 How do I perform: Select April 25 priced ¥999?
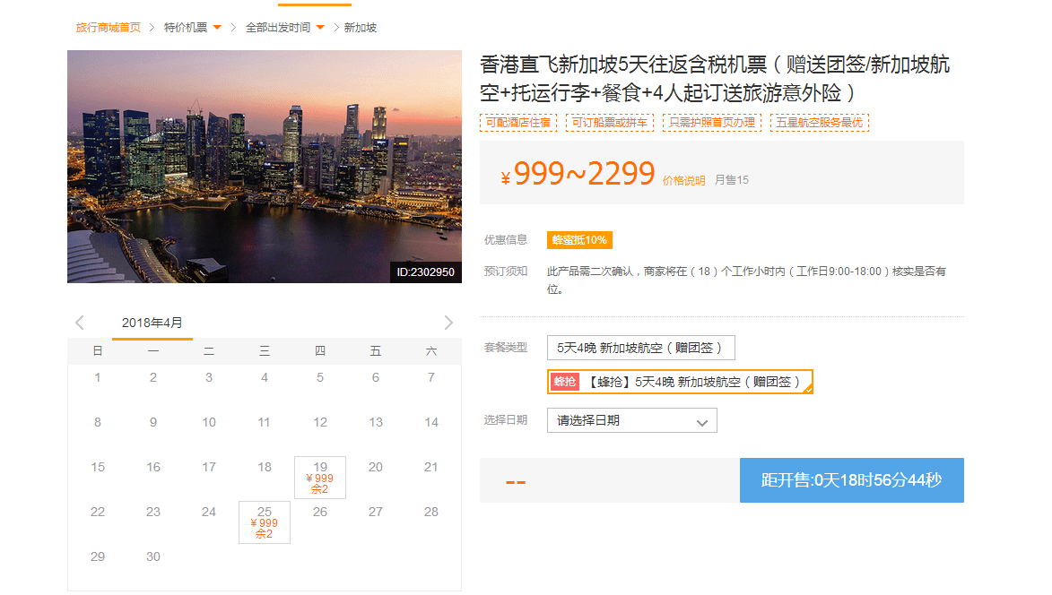[265, 522]
